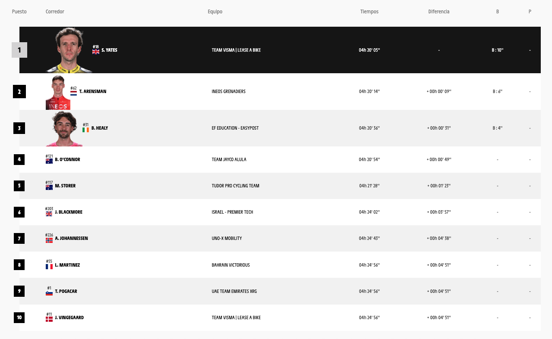Screen dimensions: 552x339
Task: Open UAE Team Emirates XRG link
Action: click(234, 291)
